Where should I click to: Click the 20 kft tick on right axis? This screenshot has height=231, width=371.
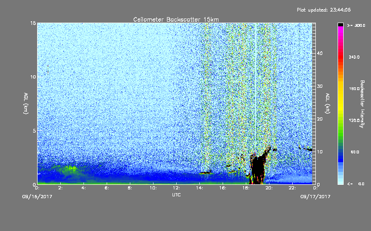(x=320, y=119)
